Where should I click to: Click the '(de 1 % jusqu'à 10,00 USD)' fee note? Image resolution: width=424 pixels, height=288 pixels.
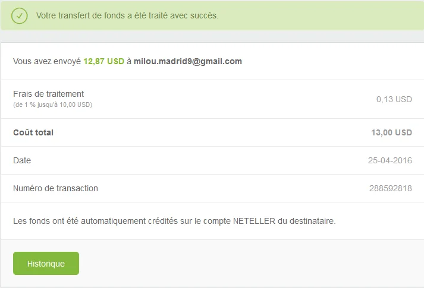point(52,105)
